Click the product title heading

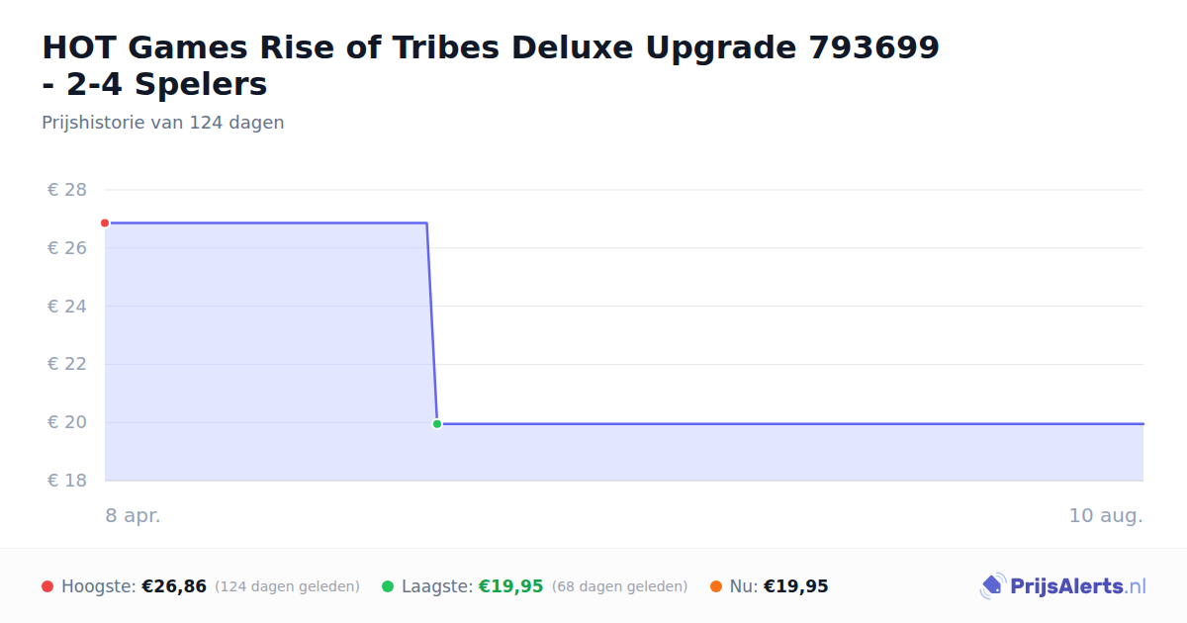(491, 65)
